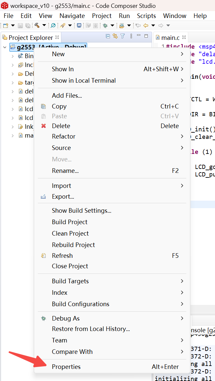
Task: Click the Link with Editor icon
Action: click(x=115, y=36)
